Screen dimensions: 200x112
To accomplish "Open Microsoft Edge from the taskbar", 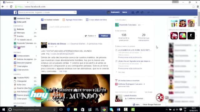I will [x=68, y=110].
